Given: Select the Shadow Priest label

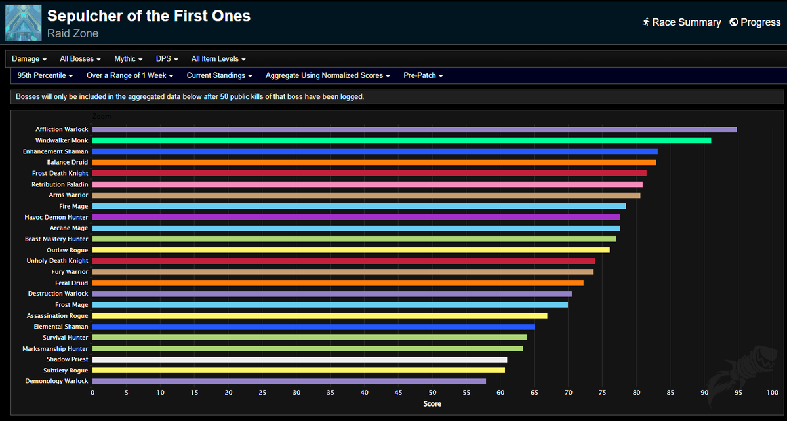Looking at the screenshot, I should 68,359.
